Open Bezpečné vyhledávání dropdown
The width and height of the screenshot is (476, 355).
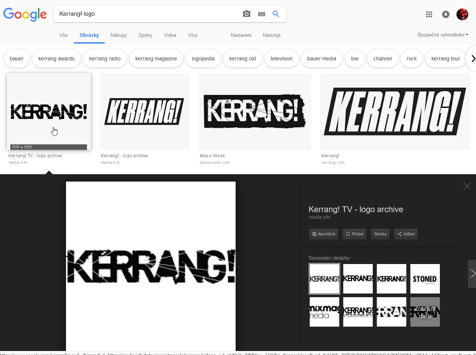[x=443, y=35]
